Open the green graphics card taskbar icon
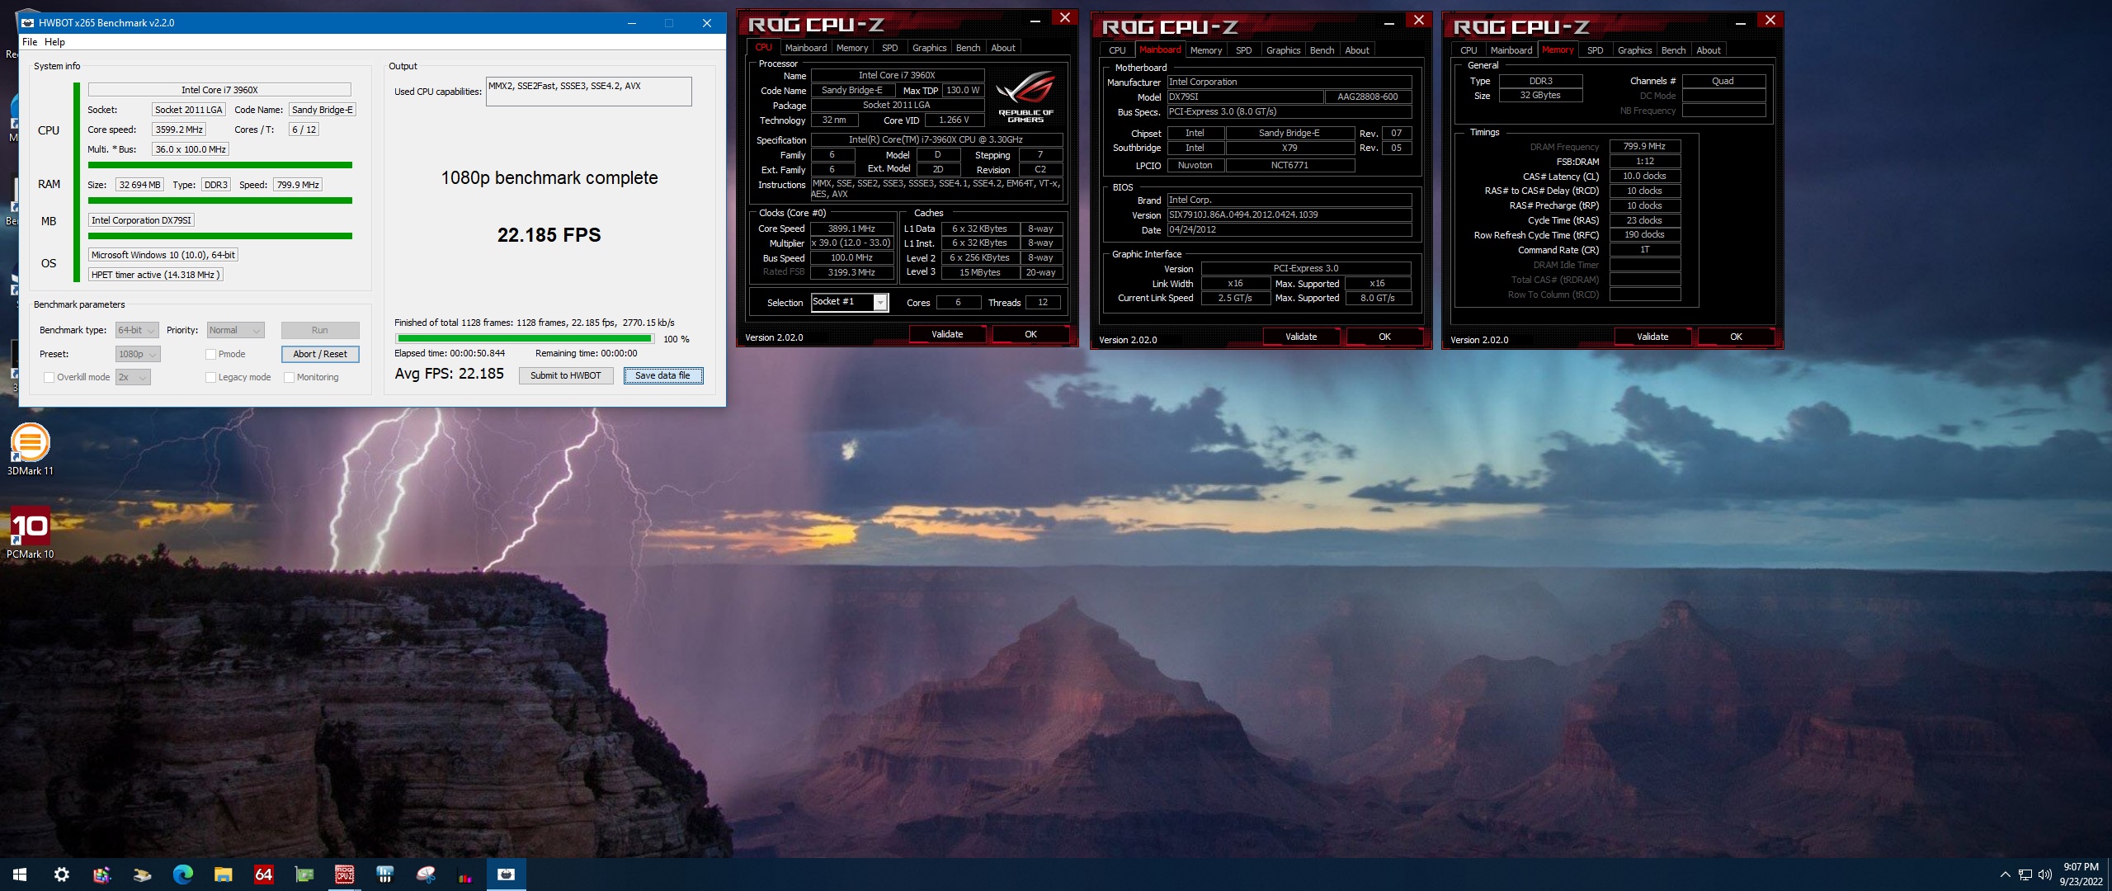This screenshot has width=2112, height=891. point(304,874)
